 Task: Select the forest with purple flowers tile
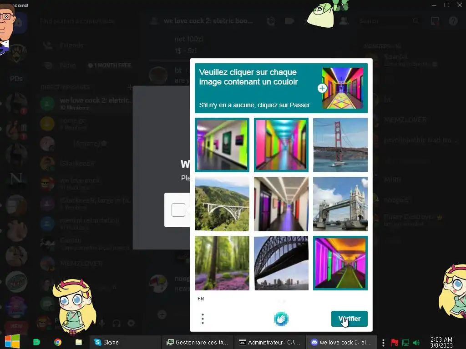[x=222, y=263]
